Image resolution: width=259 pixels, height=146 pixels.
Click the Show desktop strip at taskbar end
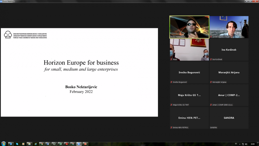pyautogui.click(x=258, y=144)
